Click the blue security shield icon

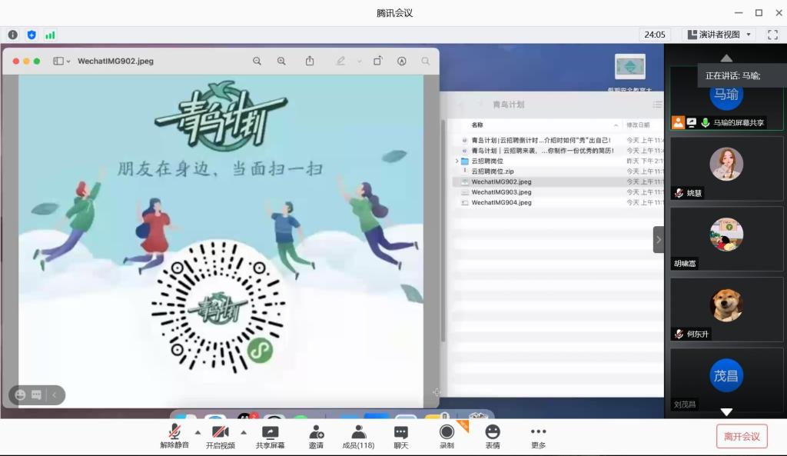(32, 35)
